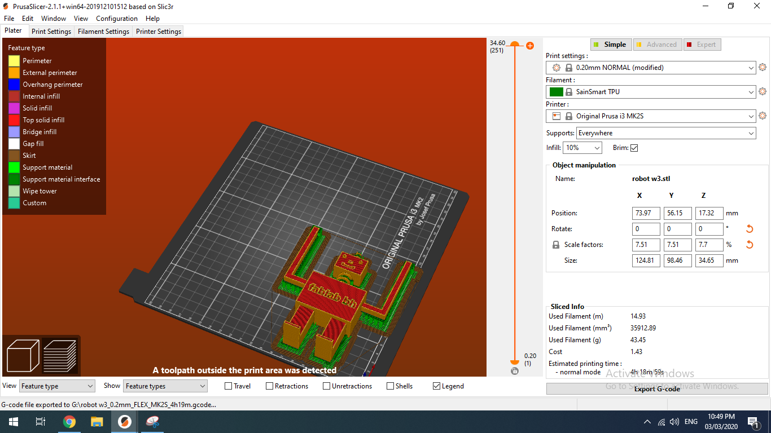This screenshot has width=771, height=433.
Task: Switch to the Filament Settings tab
Action: click(x=103, y=32)
